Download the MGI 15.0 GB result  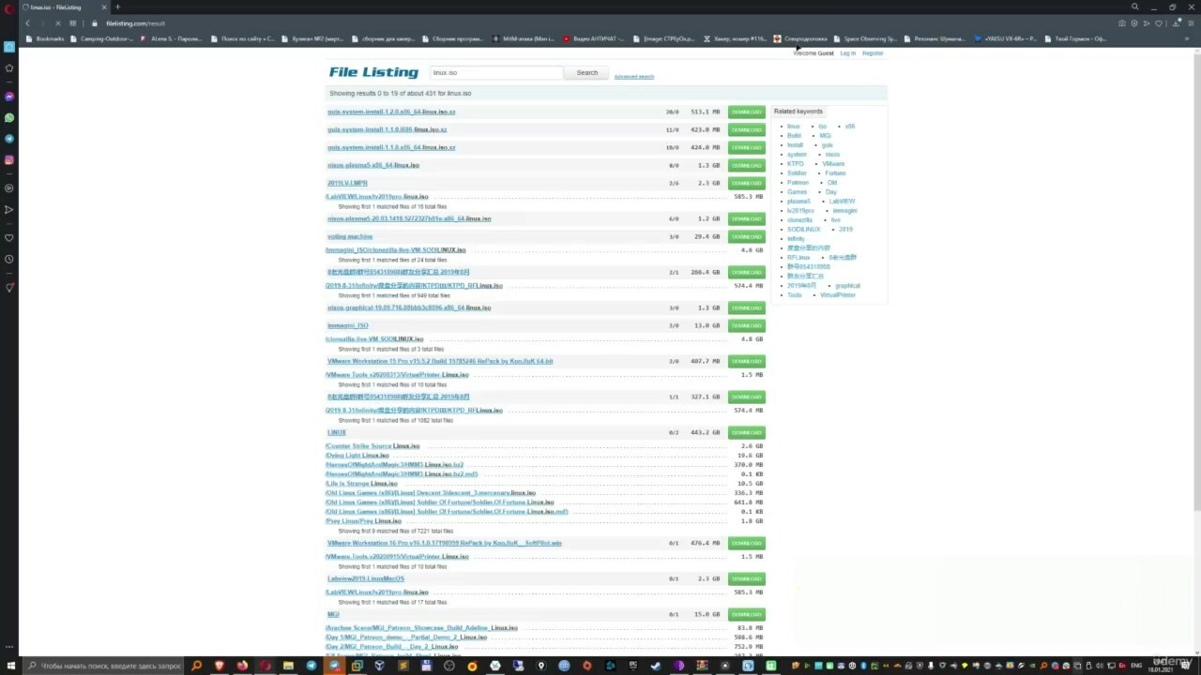(x=746, y=614)
